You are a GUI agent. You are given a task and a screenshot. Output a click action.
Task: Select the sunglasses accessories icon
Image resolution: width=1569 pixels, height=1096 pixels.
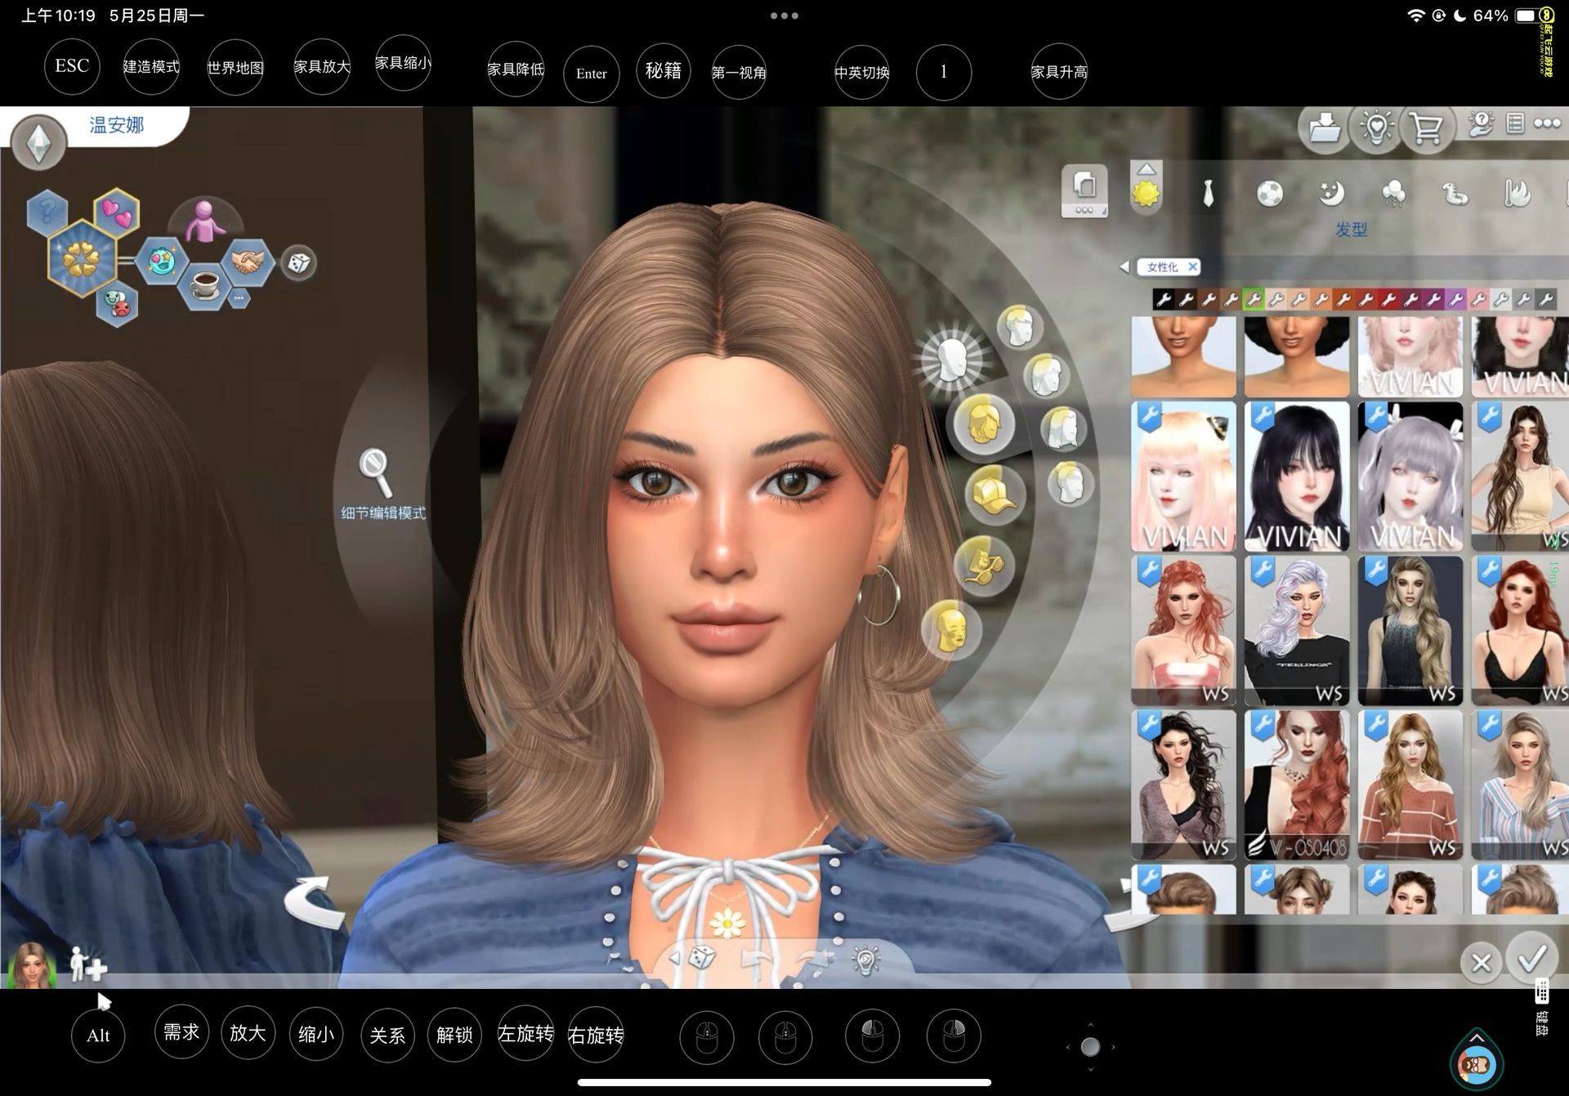pos(983,565)
